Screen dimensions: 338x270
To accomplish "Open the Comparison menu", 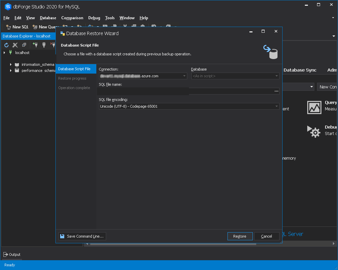I will click(72, 18).
